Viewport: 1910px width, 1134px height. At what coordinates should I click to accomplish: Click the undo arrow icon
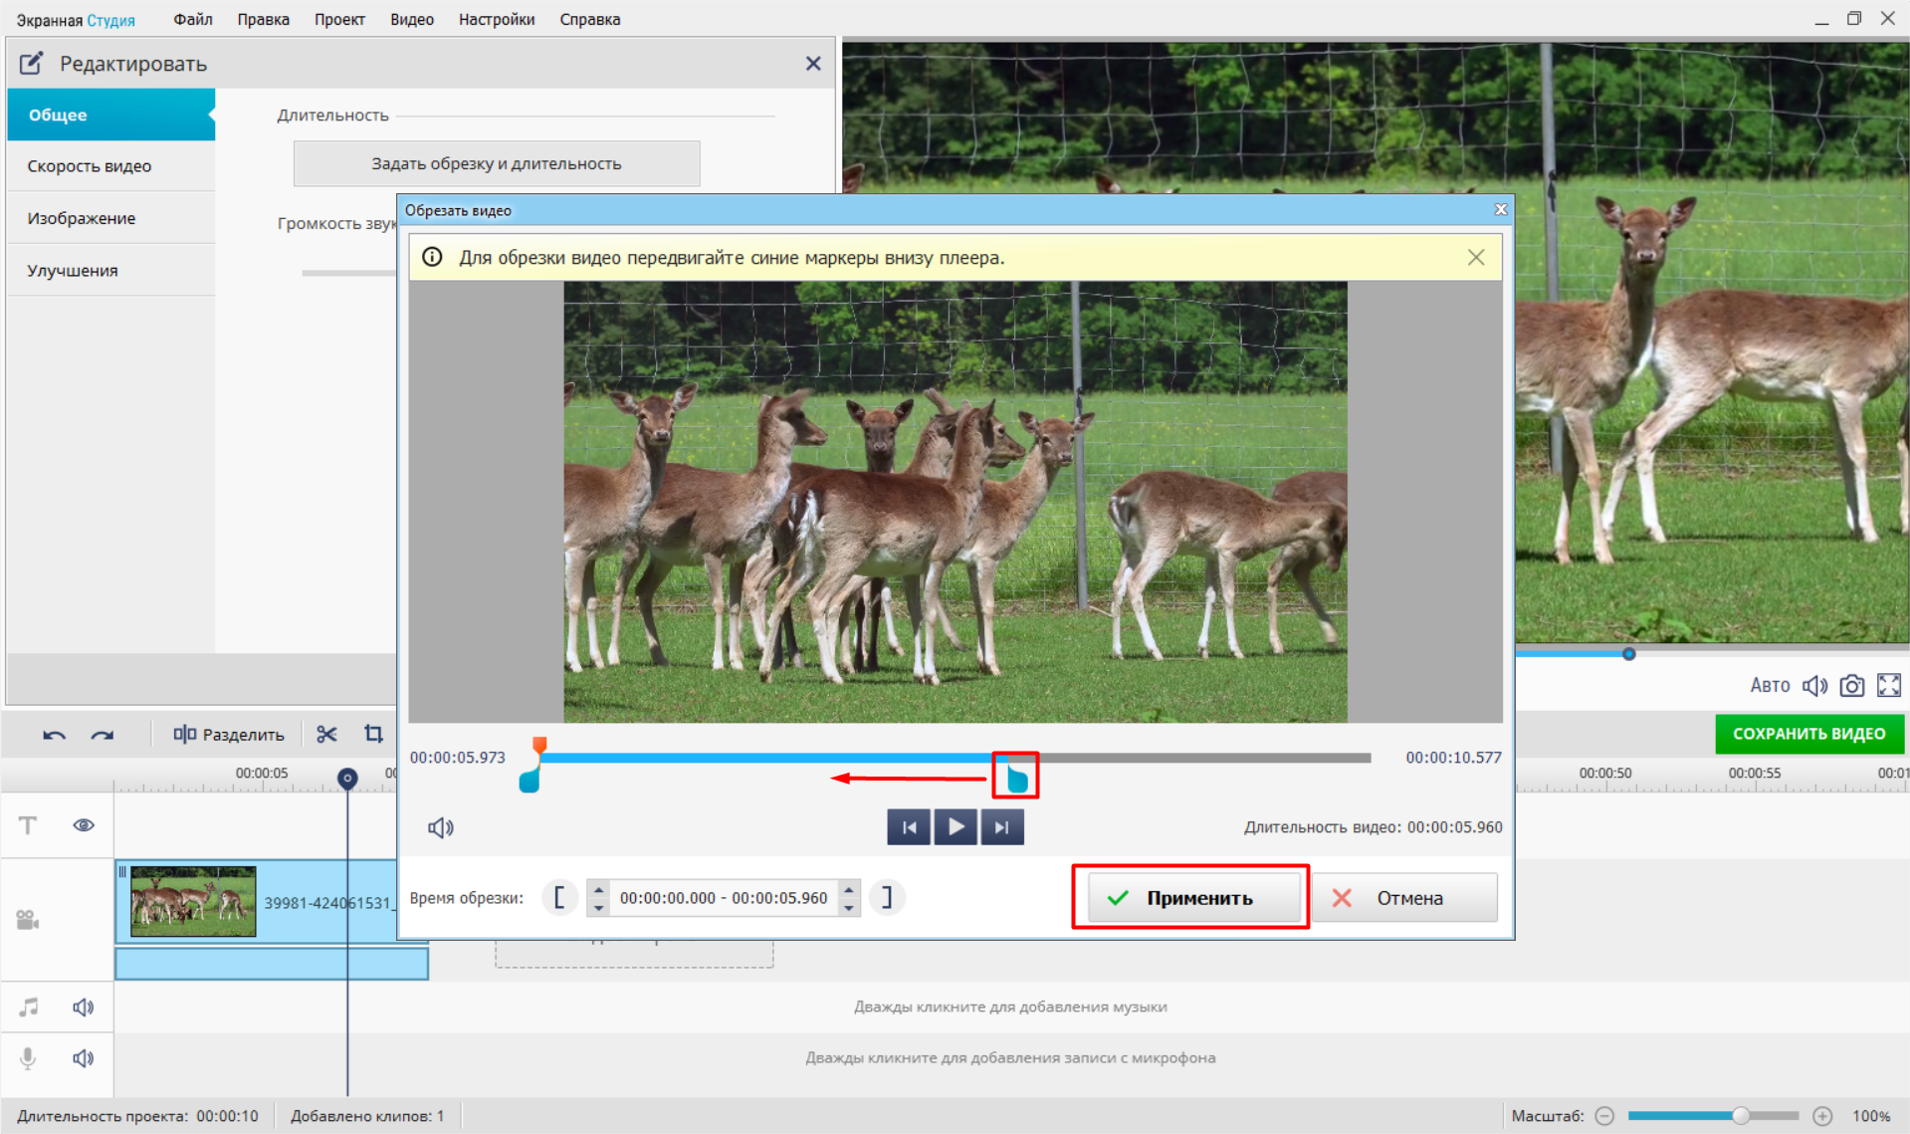pos(54,736)
